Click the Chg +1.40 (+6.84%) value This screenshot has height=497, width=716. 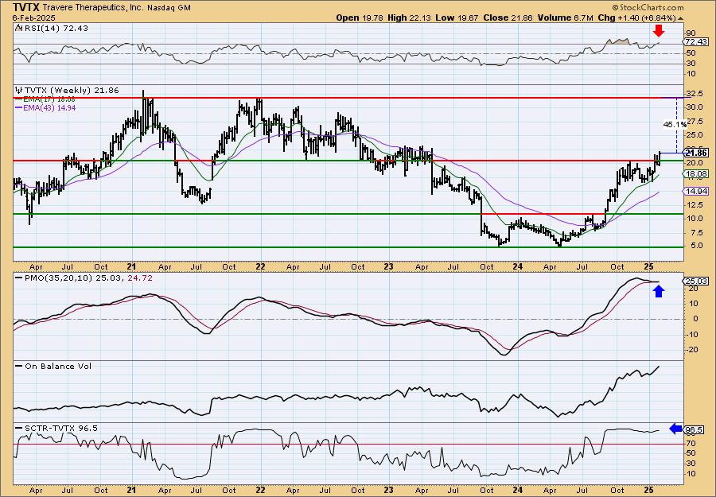(x=636, y=17)
